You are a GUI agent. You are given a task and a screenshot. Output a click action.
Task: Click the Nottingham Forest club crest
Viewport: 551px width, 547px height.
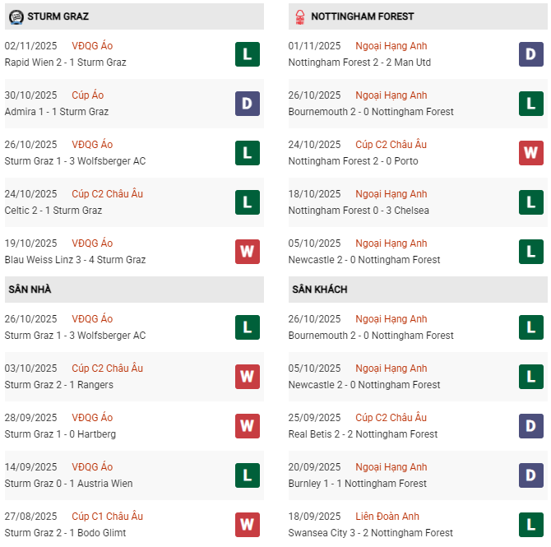pos(299,16)
